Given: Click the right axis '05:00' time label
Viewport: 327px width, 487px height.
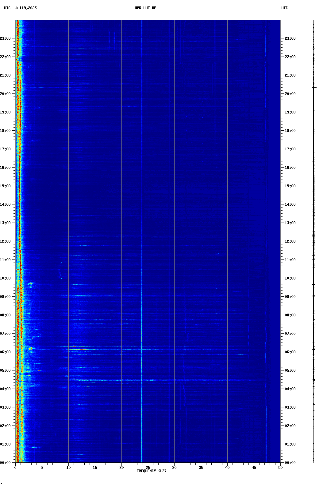Looking at the screenshot, I should coord(290,370).
